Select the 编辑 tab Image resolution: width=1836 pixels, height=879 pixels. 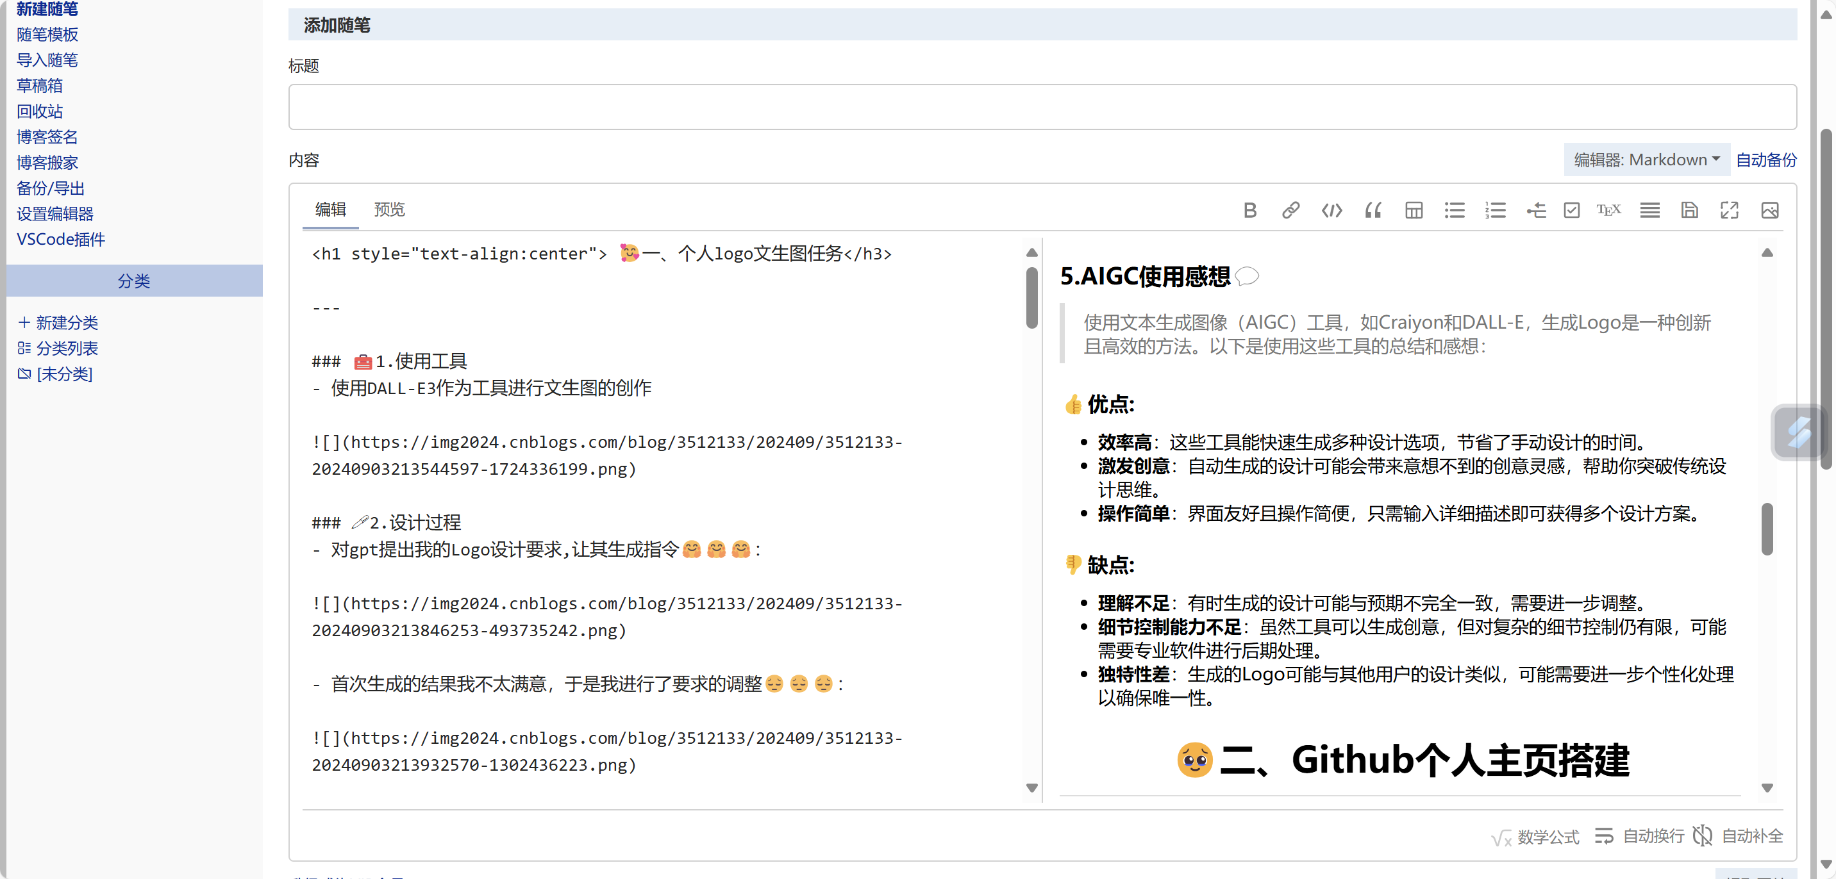pyautogui.click(x=331, y=209)
